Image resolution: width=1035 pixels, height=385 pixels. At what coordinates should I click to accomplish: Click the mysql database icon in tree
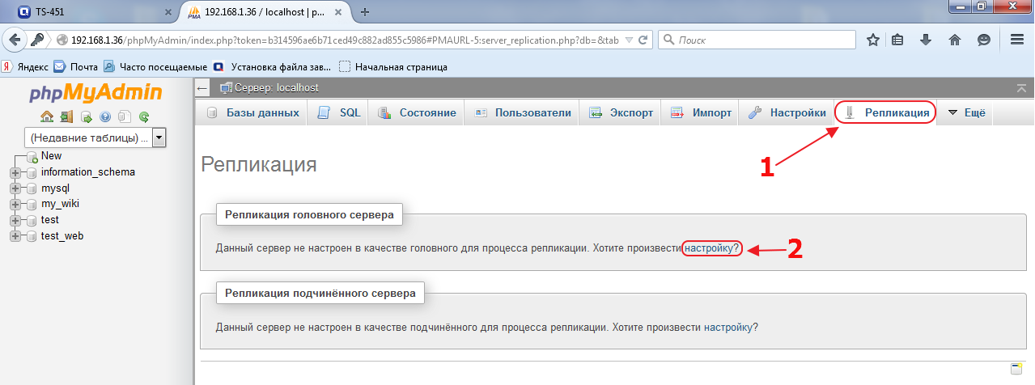(32, 188)
